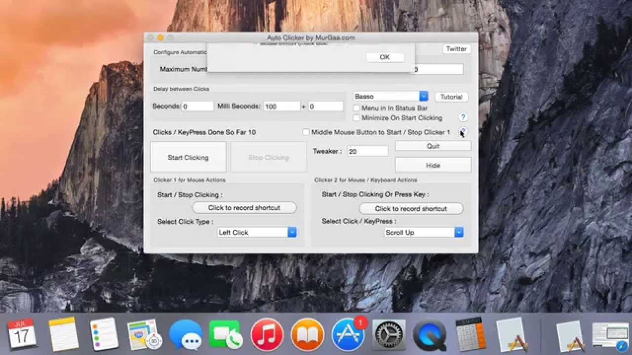Launch FaceTime from the dock

[226, 334]
